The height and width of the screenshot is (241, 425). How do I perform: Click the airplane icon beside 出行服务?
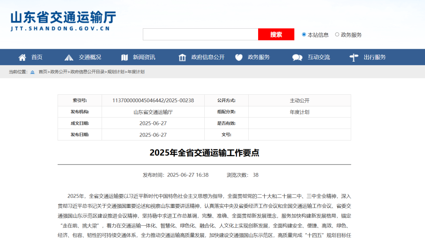353,57
